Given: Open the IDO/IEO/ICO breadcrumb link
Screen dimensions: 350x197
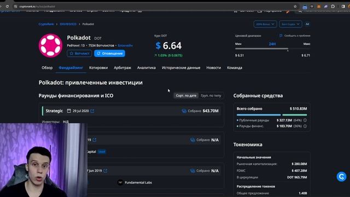Looking at the screenshot, I should [68, 24].
